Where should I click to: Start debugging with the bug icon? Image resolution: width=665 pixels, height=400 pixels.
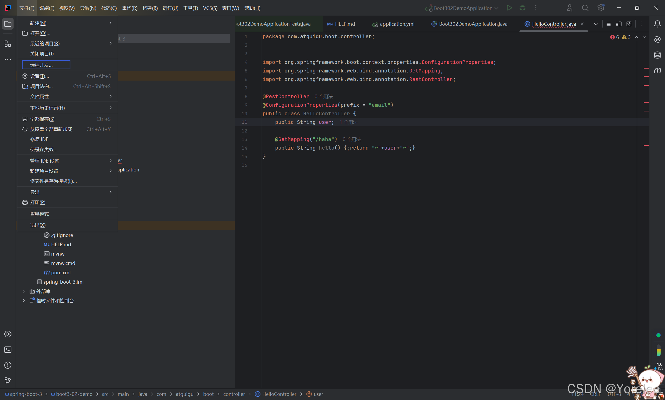tap(522, 8)
